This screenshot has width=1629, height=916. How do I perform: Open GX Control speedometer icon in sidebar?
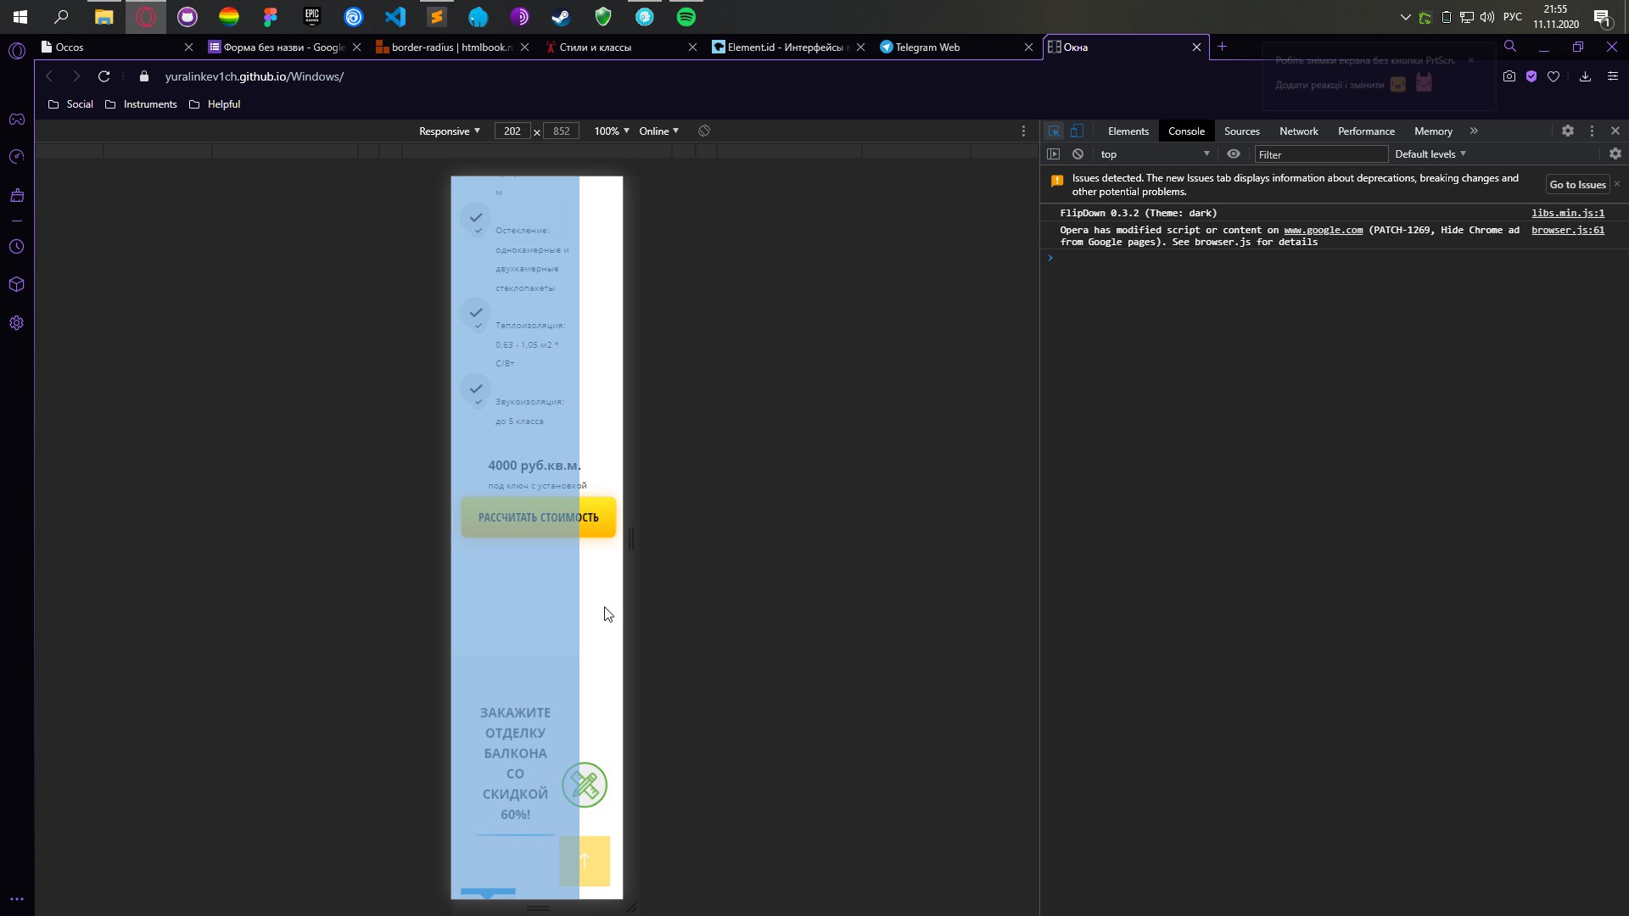(17, 157)
